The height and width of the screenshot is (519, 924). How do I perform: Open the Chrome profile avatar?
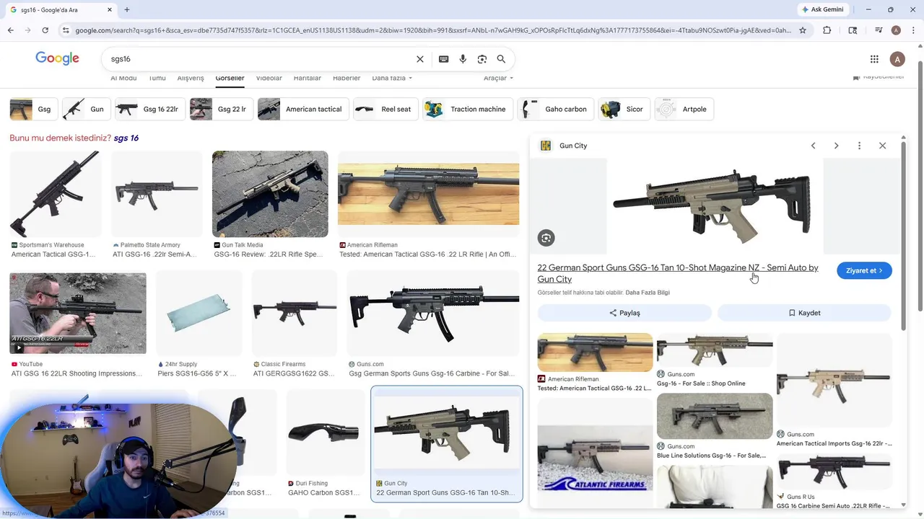point(896,30)
